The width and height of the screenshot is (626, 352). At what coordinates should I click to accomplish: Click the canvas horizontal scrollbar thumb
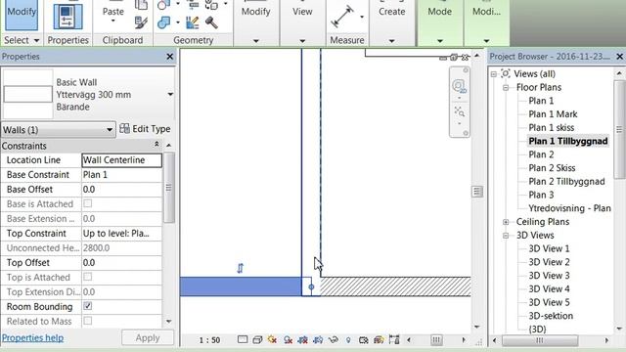click(x=436, y=340)
